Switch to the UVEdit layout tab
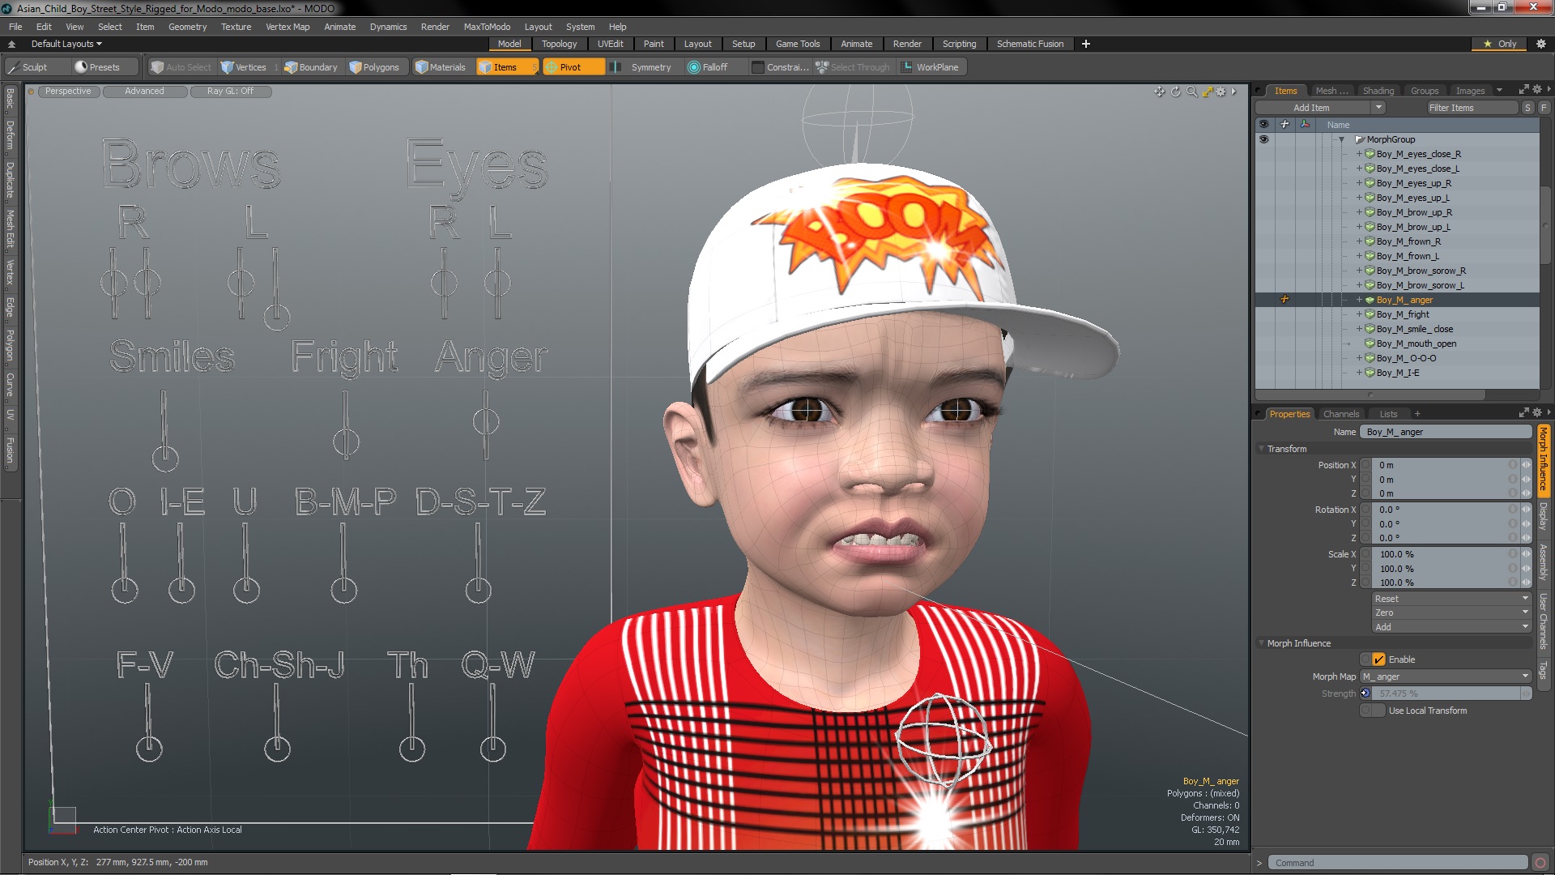This screenshot has height=875, width=1555. 610,44
